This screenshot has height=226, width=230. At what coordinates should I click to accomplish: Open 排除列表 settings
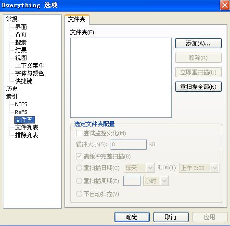(26, 135)
